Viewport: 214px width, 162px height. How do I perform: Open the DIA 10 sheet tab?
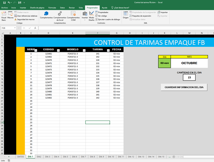(111, 157)
